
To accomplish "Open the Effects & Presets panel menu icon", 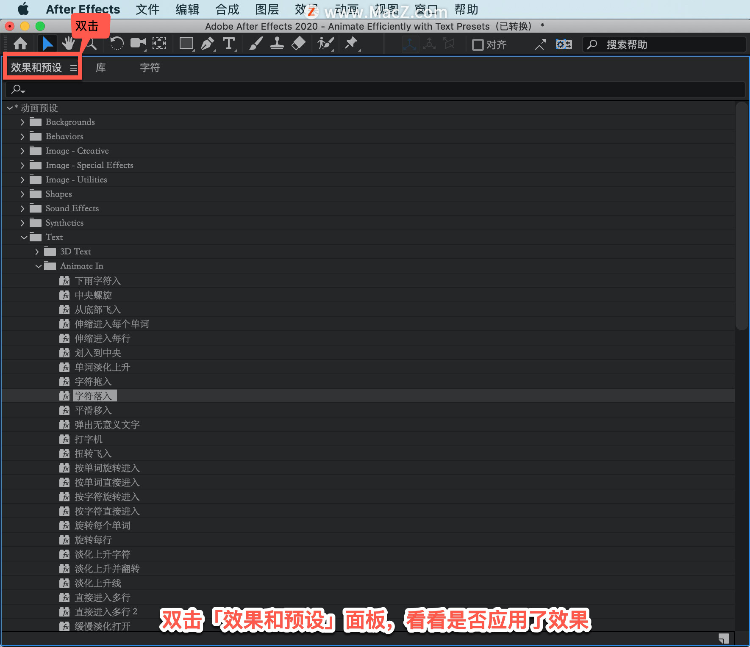I will [74, 68].
